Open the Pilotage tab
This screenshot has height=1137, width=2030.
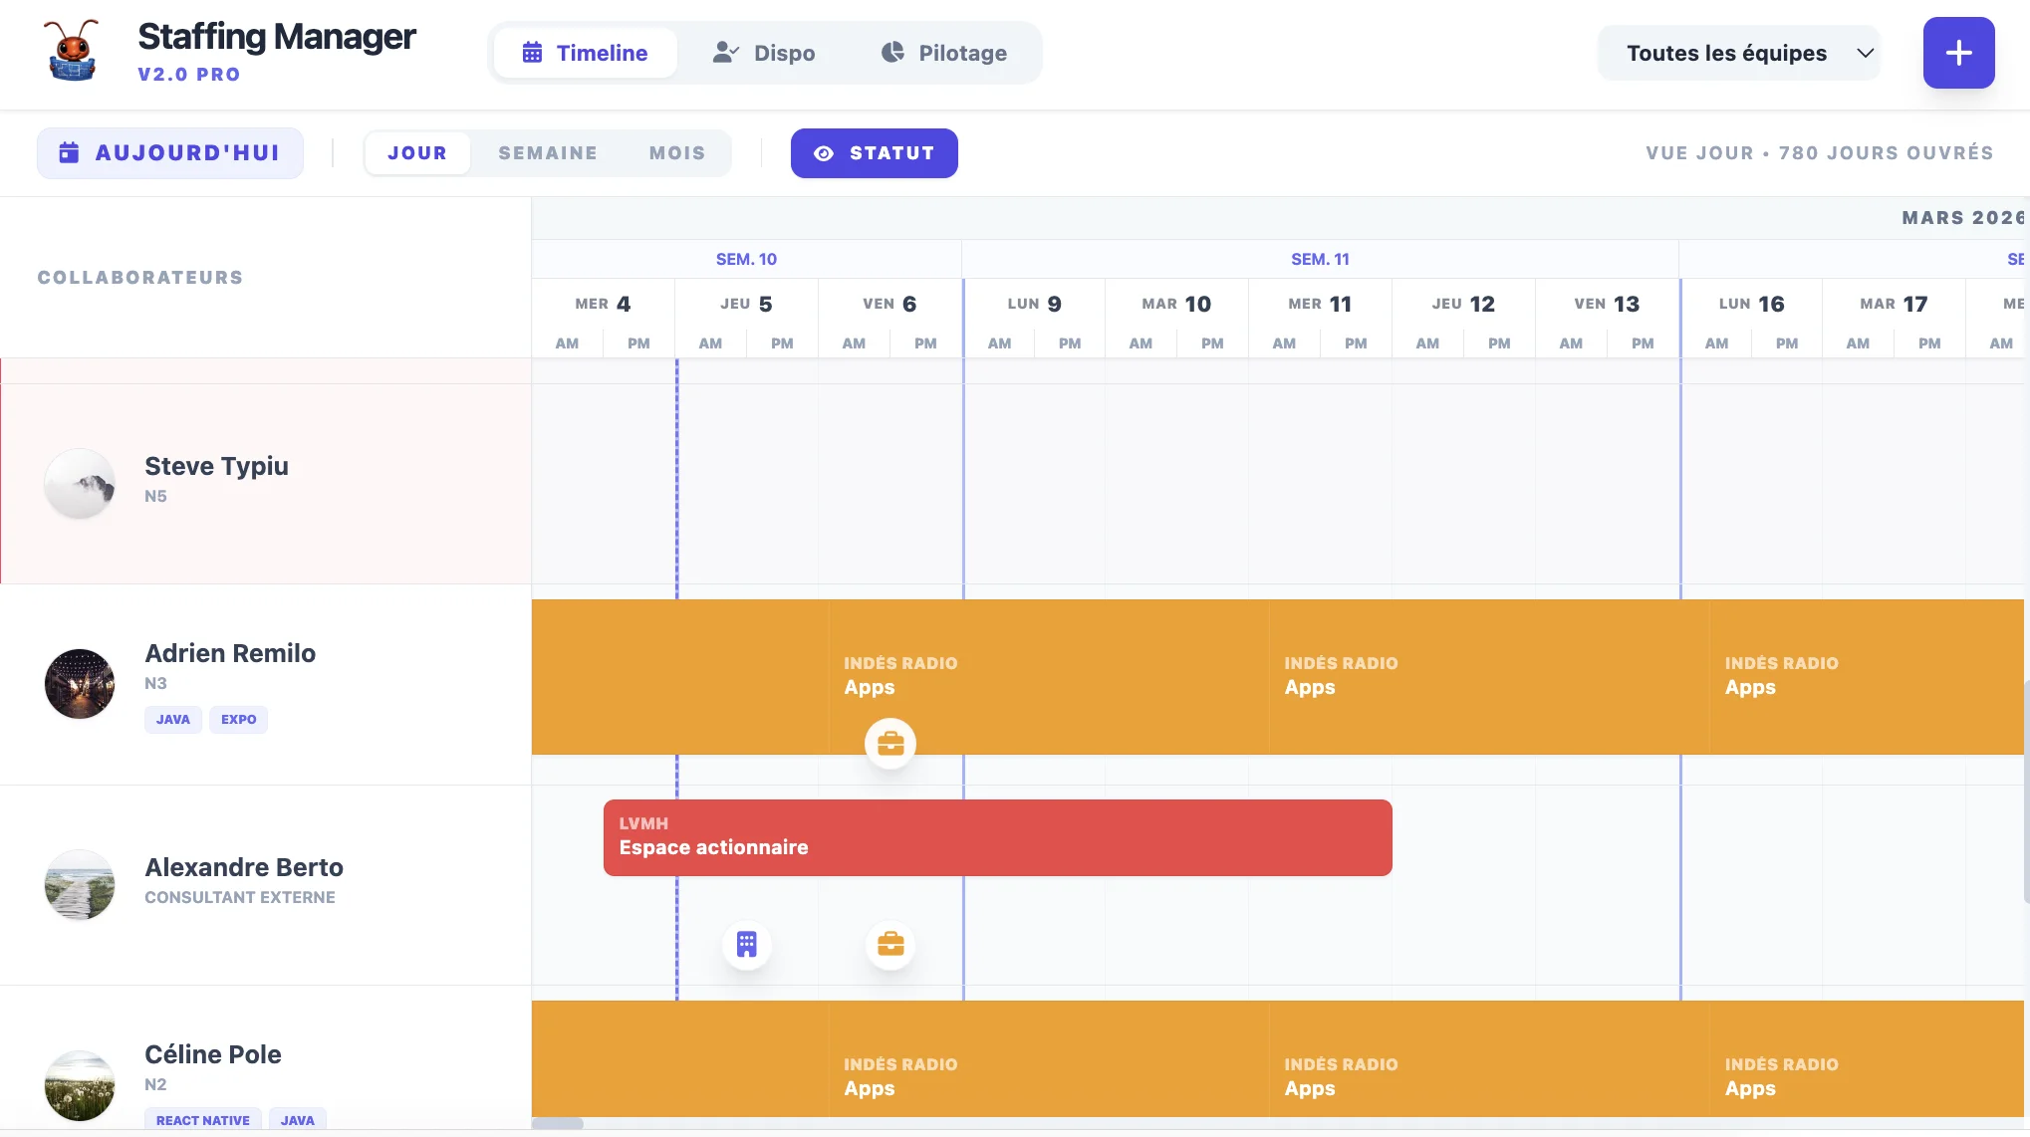(x=943, y=53)
